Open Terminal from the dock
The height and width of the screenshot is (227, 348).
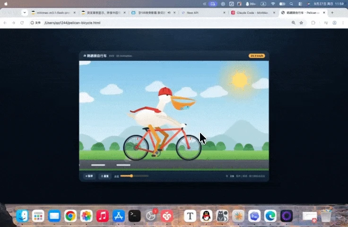(134, 216)
